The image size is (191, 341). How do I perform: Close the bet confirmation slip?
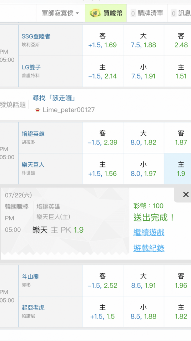[x=186, y=195]
